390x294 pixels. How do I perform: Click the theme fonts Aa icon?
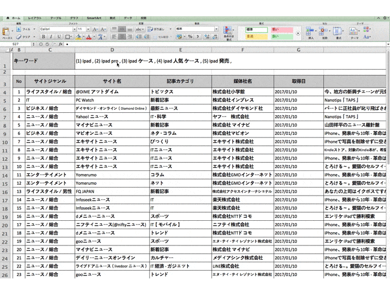tap(367, 37)
